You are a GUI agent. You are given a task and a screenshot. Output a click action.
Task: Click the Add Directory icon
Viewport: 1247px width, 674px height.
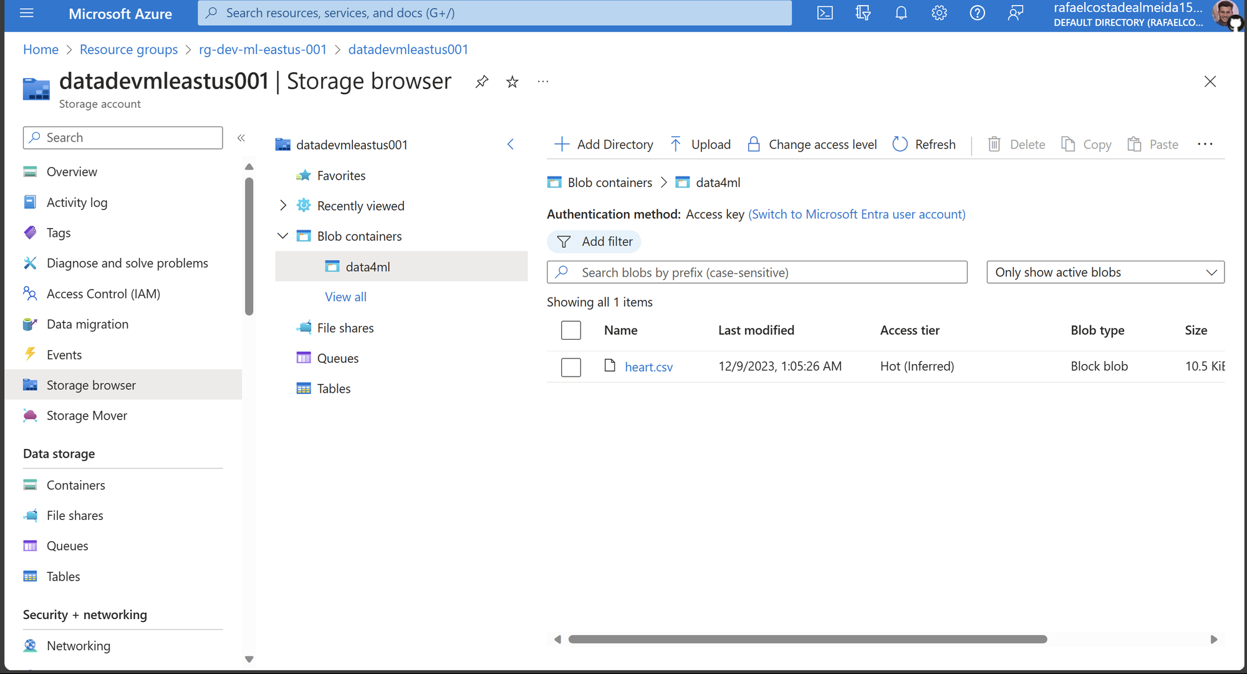click(562, 145)
